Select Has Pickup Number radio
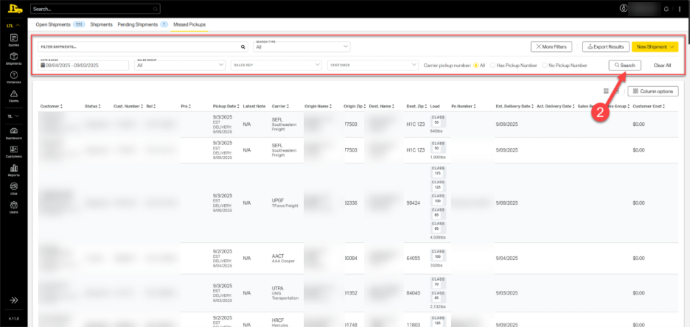Screen dimensions: 690x327 click(x=493, y=65)
